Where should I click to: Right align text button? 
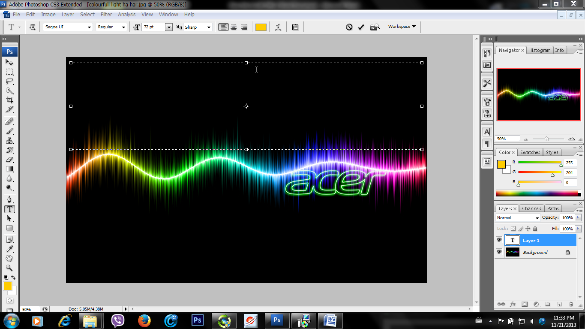pyautogui.click(x=244, y=27)
